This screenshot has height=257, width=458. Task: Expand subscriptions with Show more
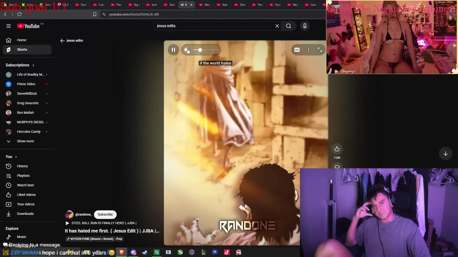(x=28, y=141)
